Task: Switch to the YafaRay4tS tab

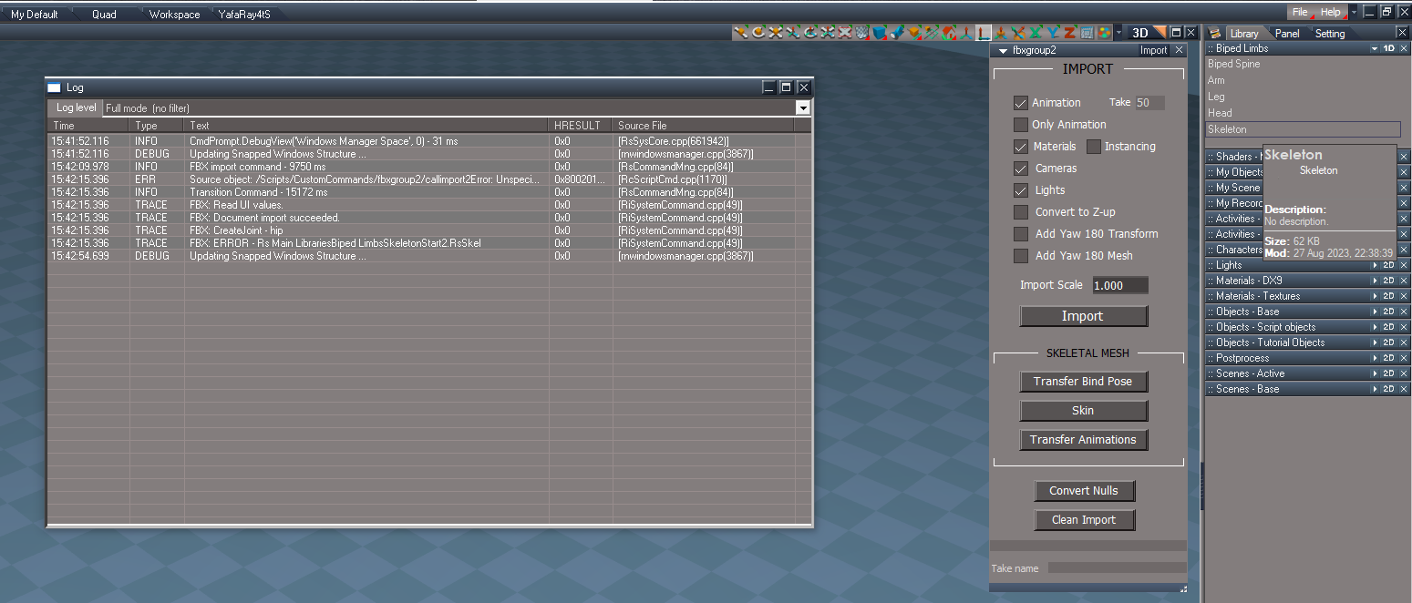Action: (x=244, y=15)
